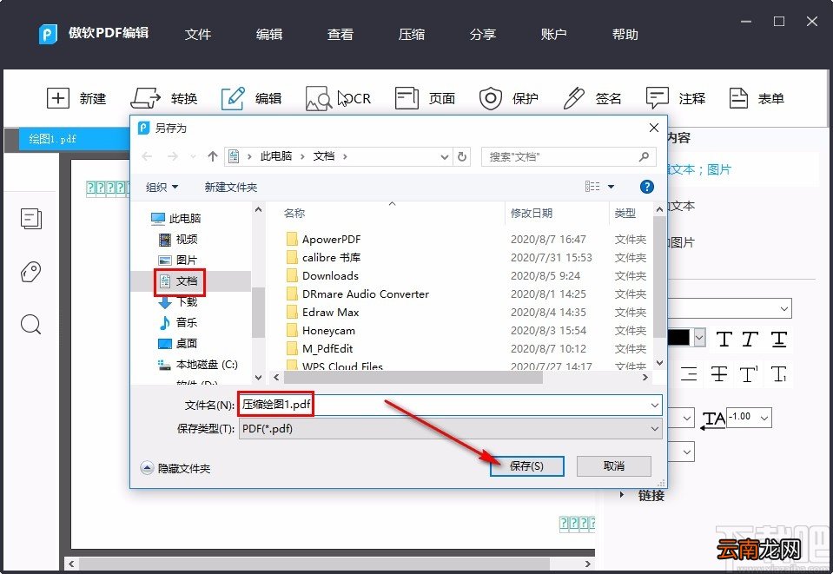The height and width of the screenshot is (574, 833).
Task: Open the 注释 (comment) tool
Action: [x=676, y=98]
